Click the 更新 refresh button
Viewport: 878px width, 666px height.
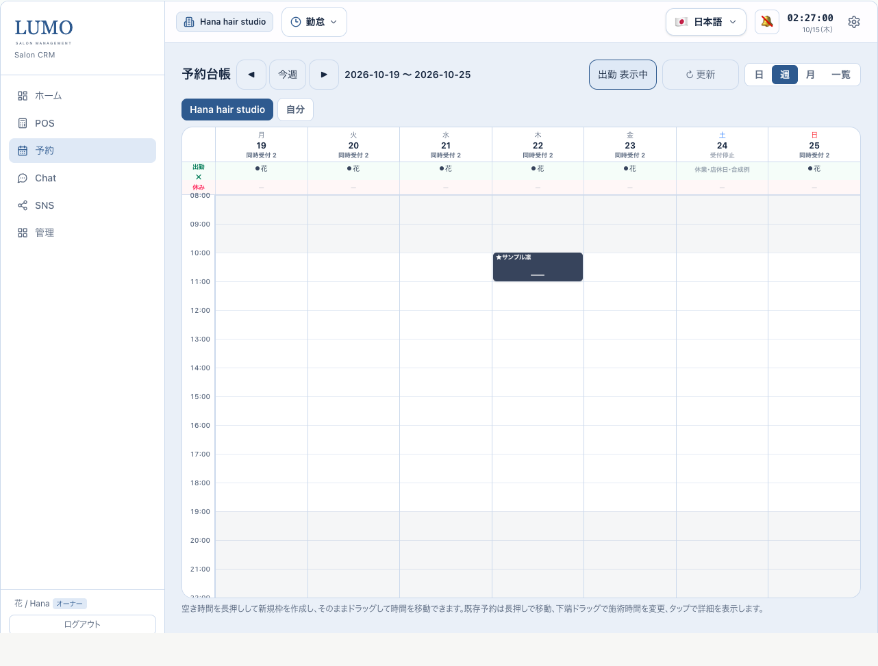pos(701,75)
